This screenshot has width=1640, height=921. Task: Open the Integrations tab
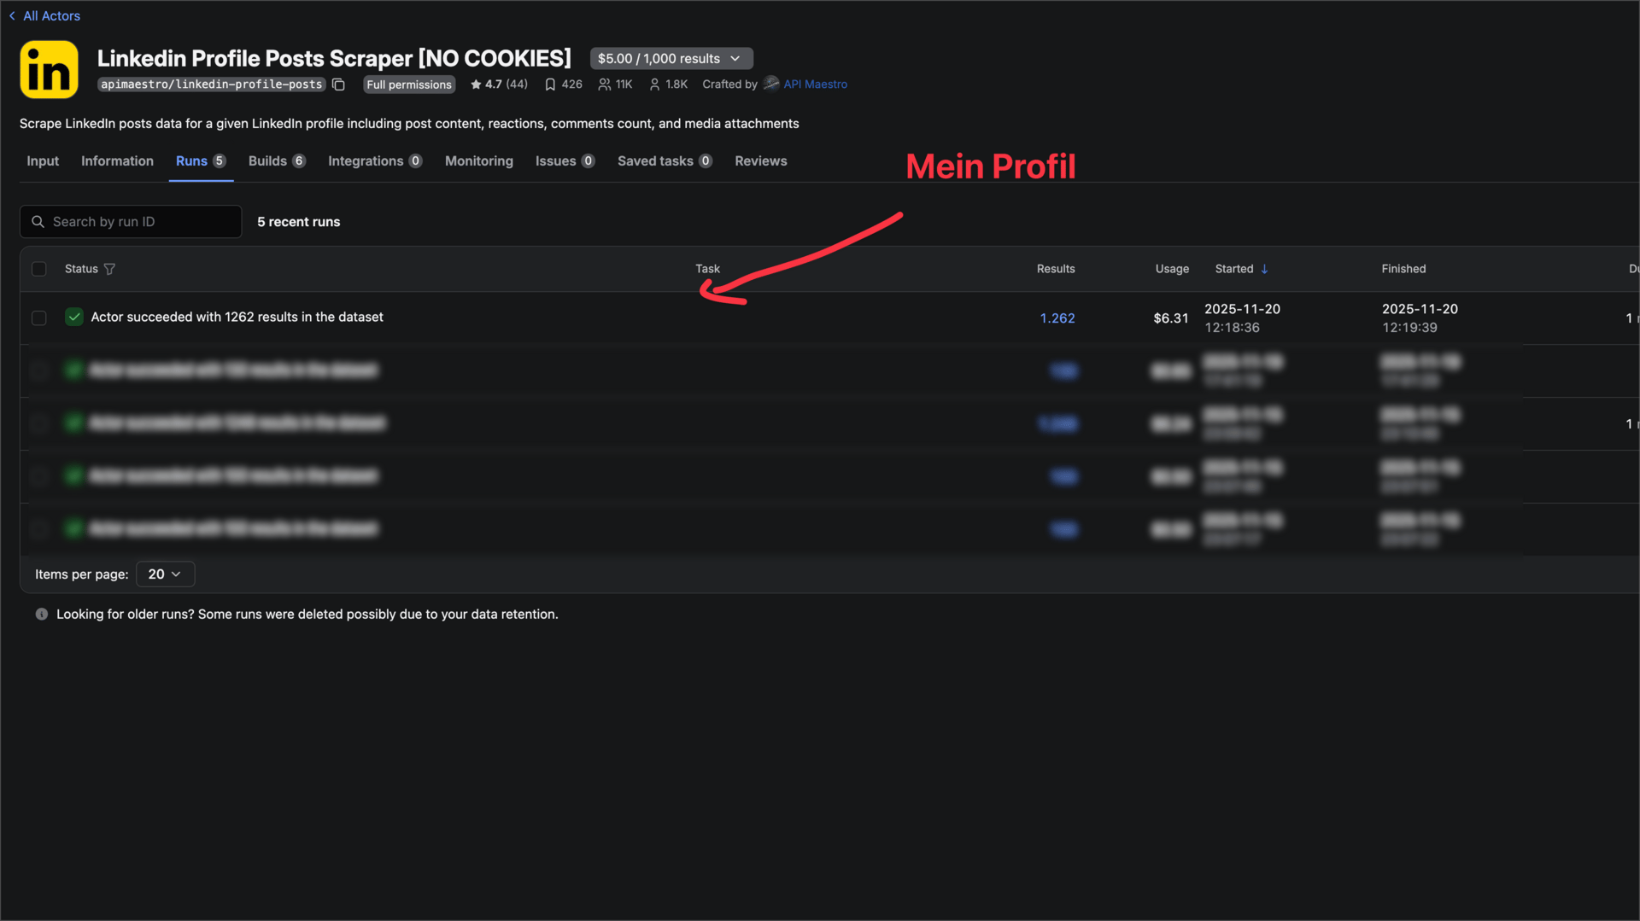click(x=375, y=161)
